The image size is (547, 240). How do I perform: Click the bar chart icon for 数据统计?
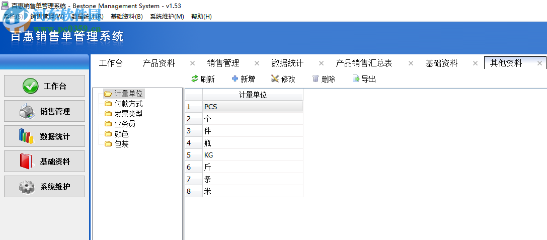tap(26, 136)
